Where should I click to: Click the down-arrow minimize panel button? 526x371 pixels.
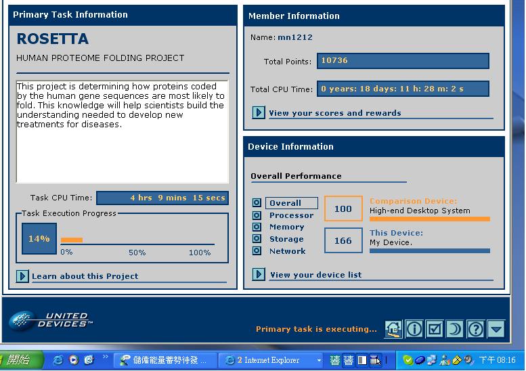[x=497, y=329]
